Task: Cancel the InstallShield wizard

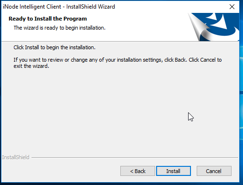Action: click(x=214, y=171)
